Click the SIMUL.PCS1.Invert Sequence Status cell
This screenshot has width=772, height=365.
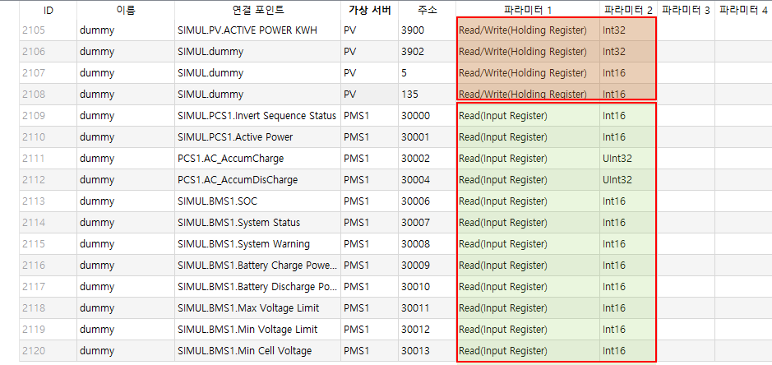point(257,116)
